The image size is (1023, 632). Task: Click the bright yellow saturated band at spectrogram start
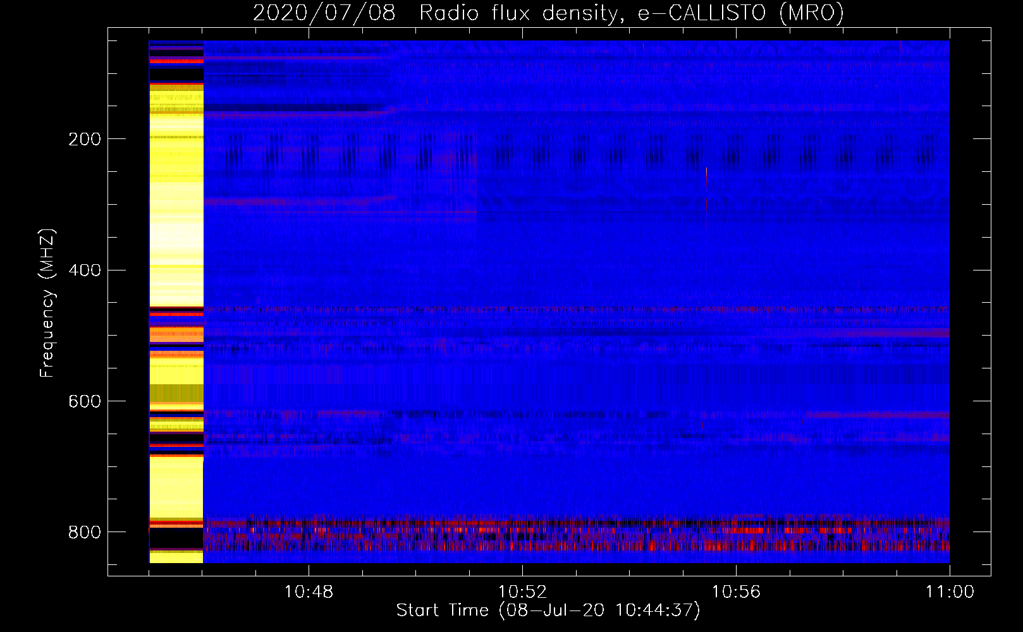(176, 301)
